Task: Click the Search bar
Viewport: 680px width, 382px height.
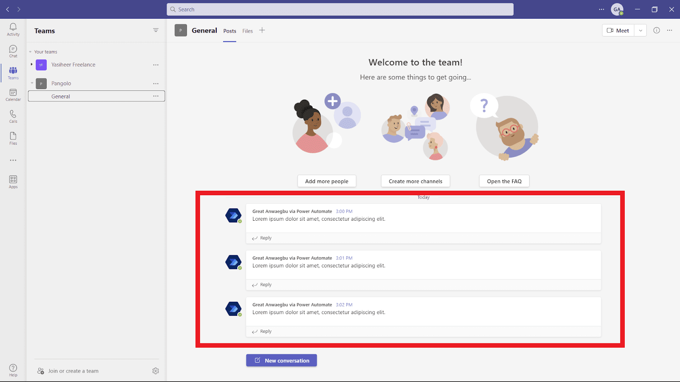Action: click(340, 9)
